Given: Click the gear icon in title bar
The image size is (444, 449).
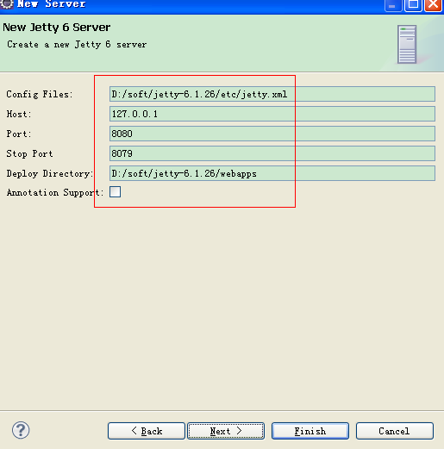Looking at the screenshot, I should coord(7,3).
